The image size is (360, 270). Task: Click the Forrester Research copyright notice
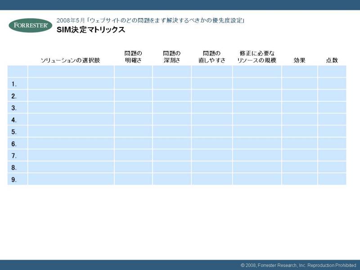298,265
